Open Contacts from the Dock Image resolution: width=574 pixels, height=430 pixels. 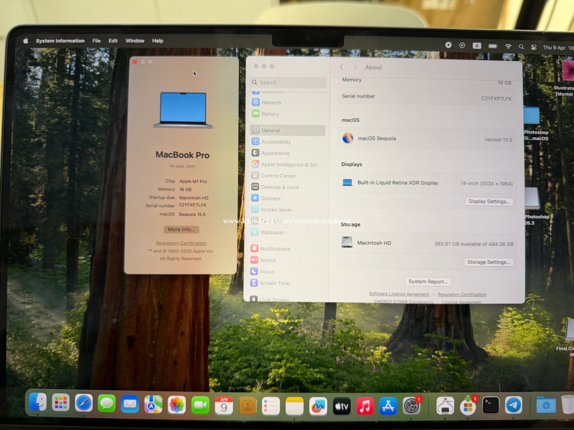pos(248,406)
